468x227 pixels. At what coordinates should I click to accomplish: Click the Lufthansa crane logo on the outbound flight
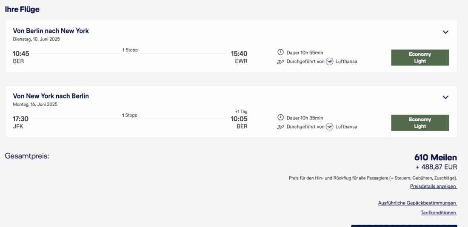pyautogui.click(x=329, y=61)
